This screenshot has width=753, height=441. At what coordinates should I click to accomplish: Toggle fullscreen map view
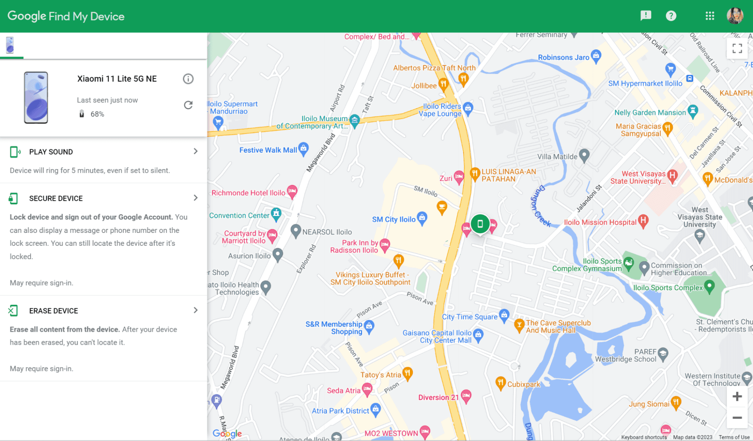tap(737, 48)
